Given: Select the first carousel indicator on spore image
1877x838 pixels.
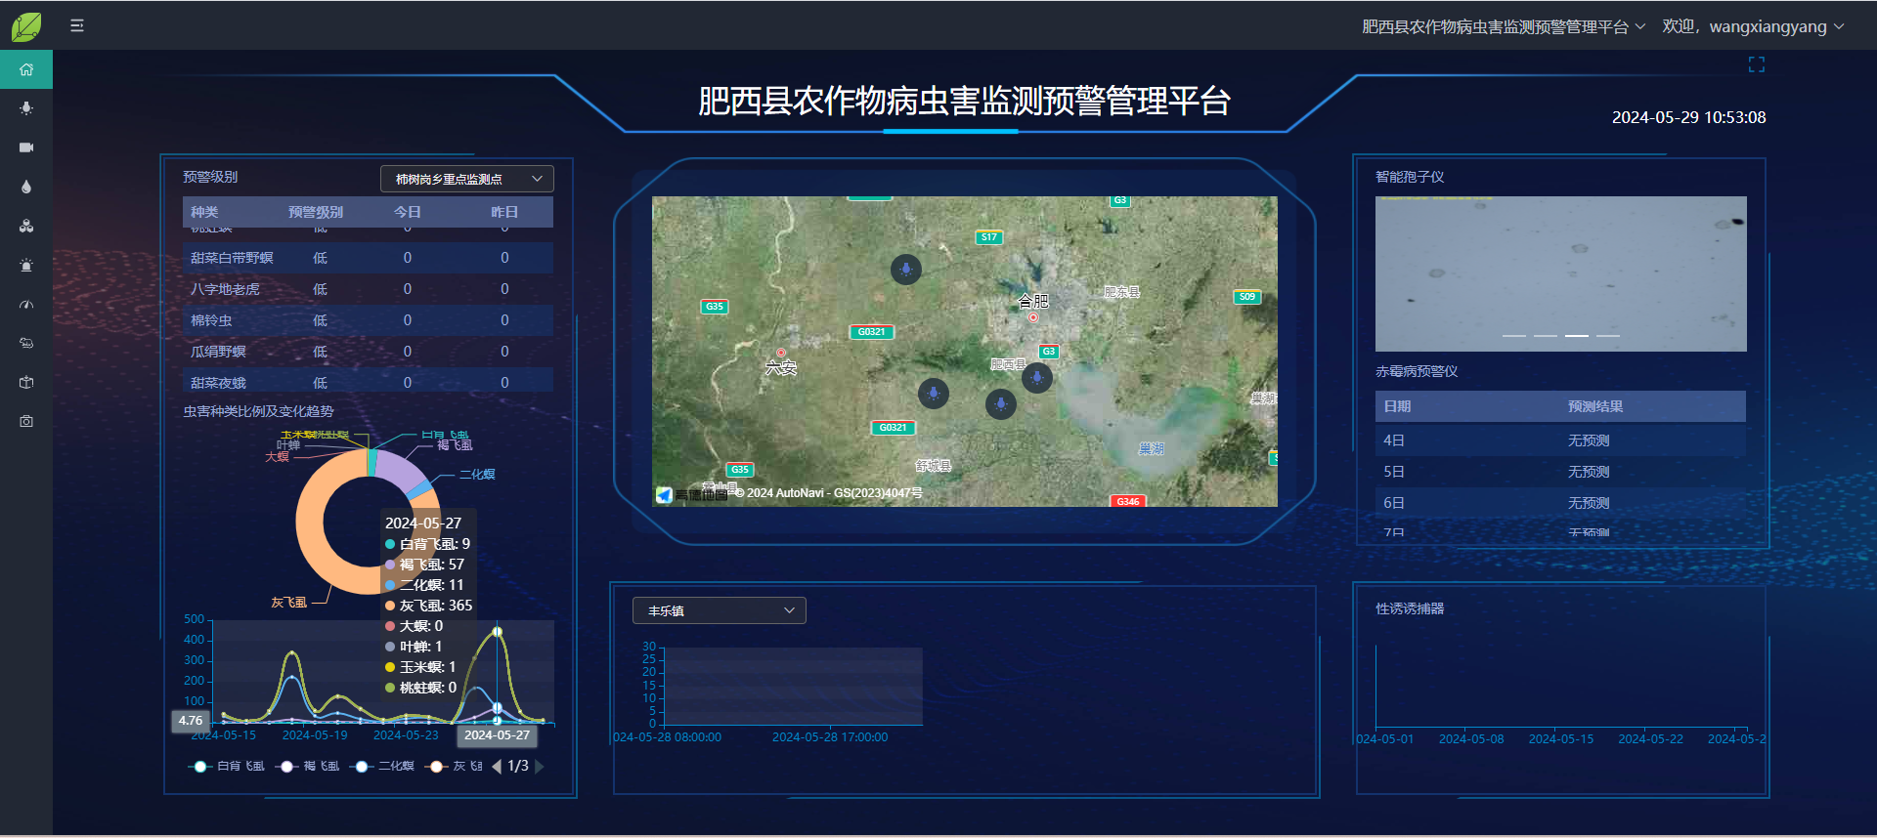Looking at the screenshot, I should pyautogui.click(x=1514, y=336).
